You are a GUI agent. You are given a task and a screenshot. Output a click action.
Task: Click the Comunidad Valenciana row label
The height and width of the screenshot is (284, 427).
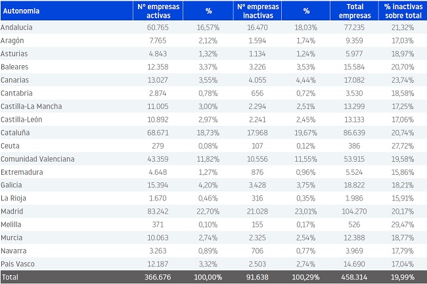[x=37, y=159]
